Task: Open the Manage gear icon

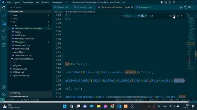Action: point(4,94)
